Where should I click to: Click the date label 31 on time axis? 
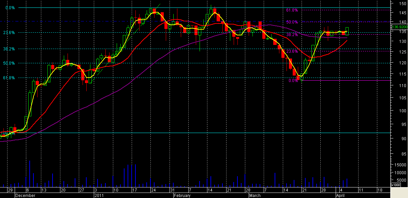(x=173, y=190)
